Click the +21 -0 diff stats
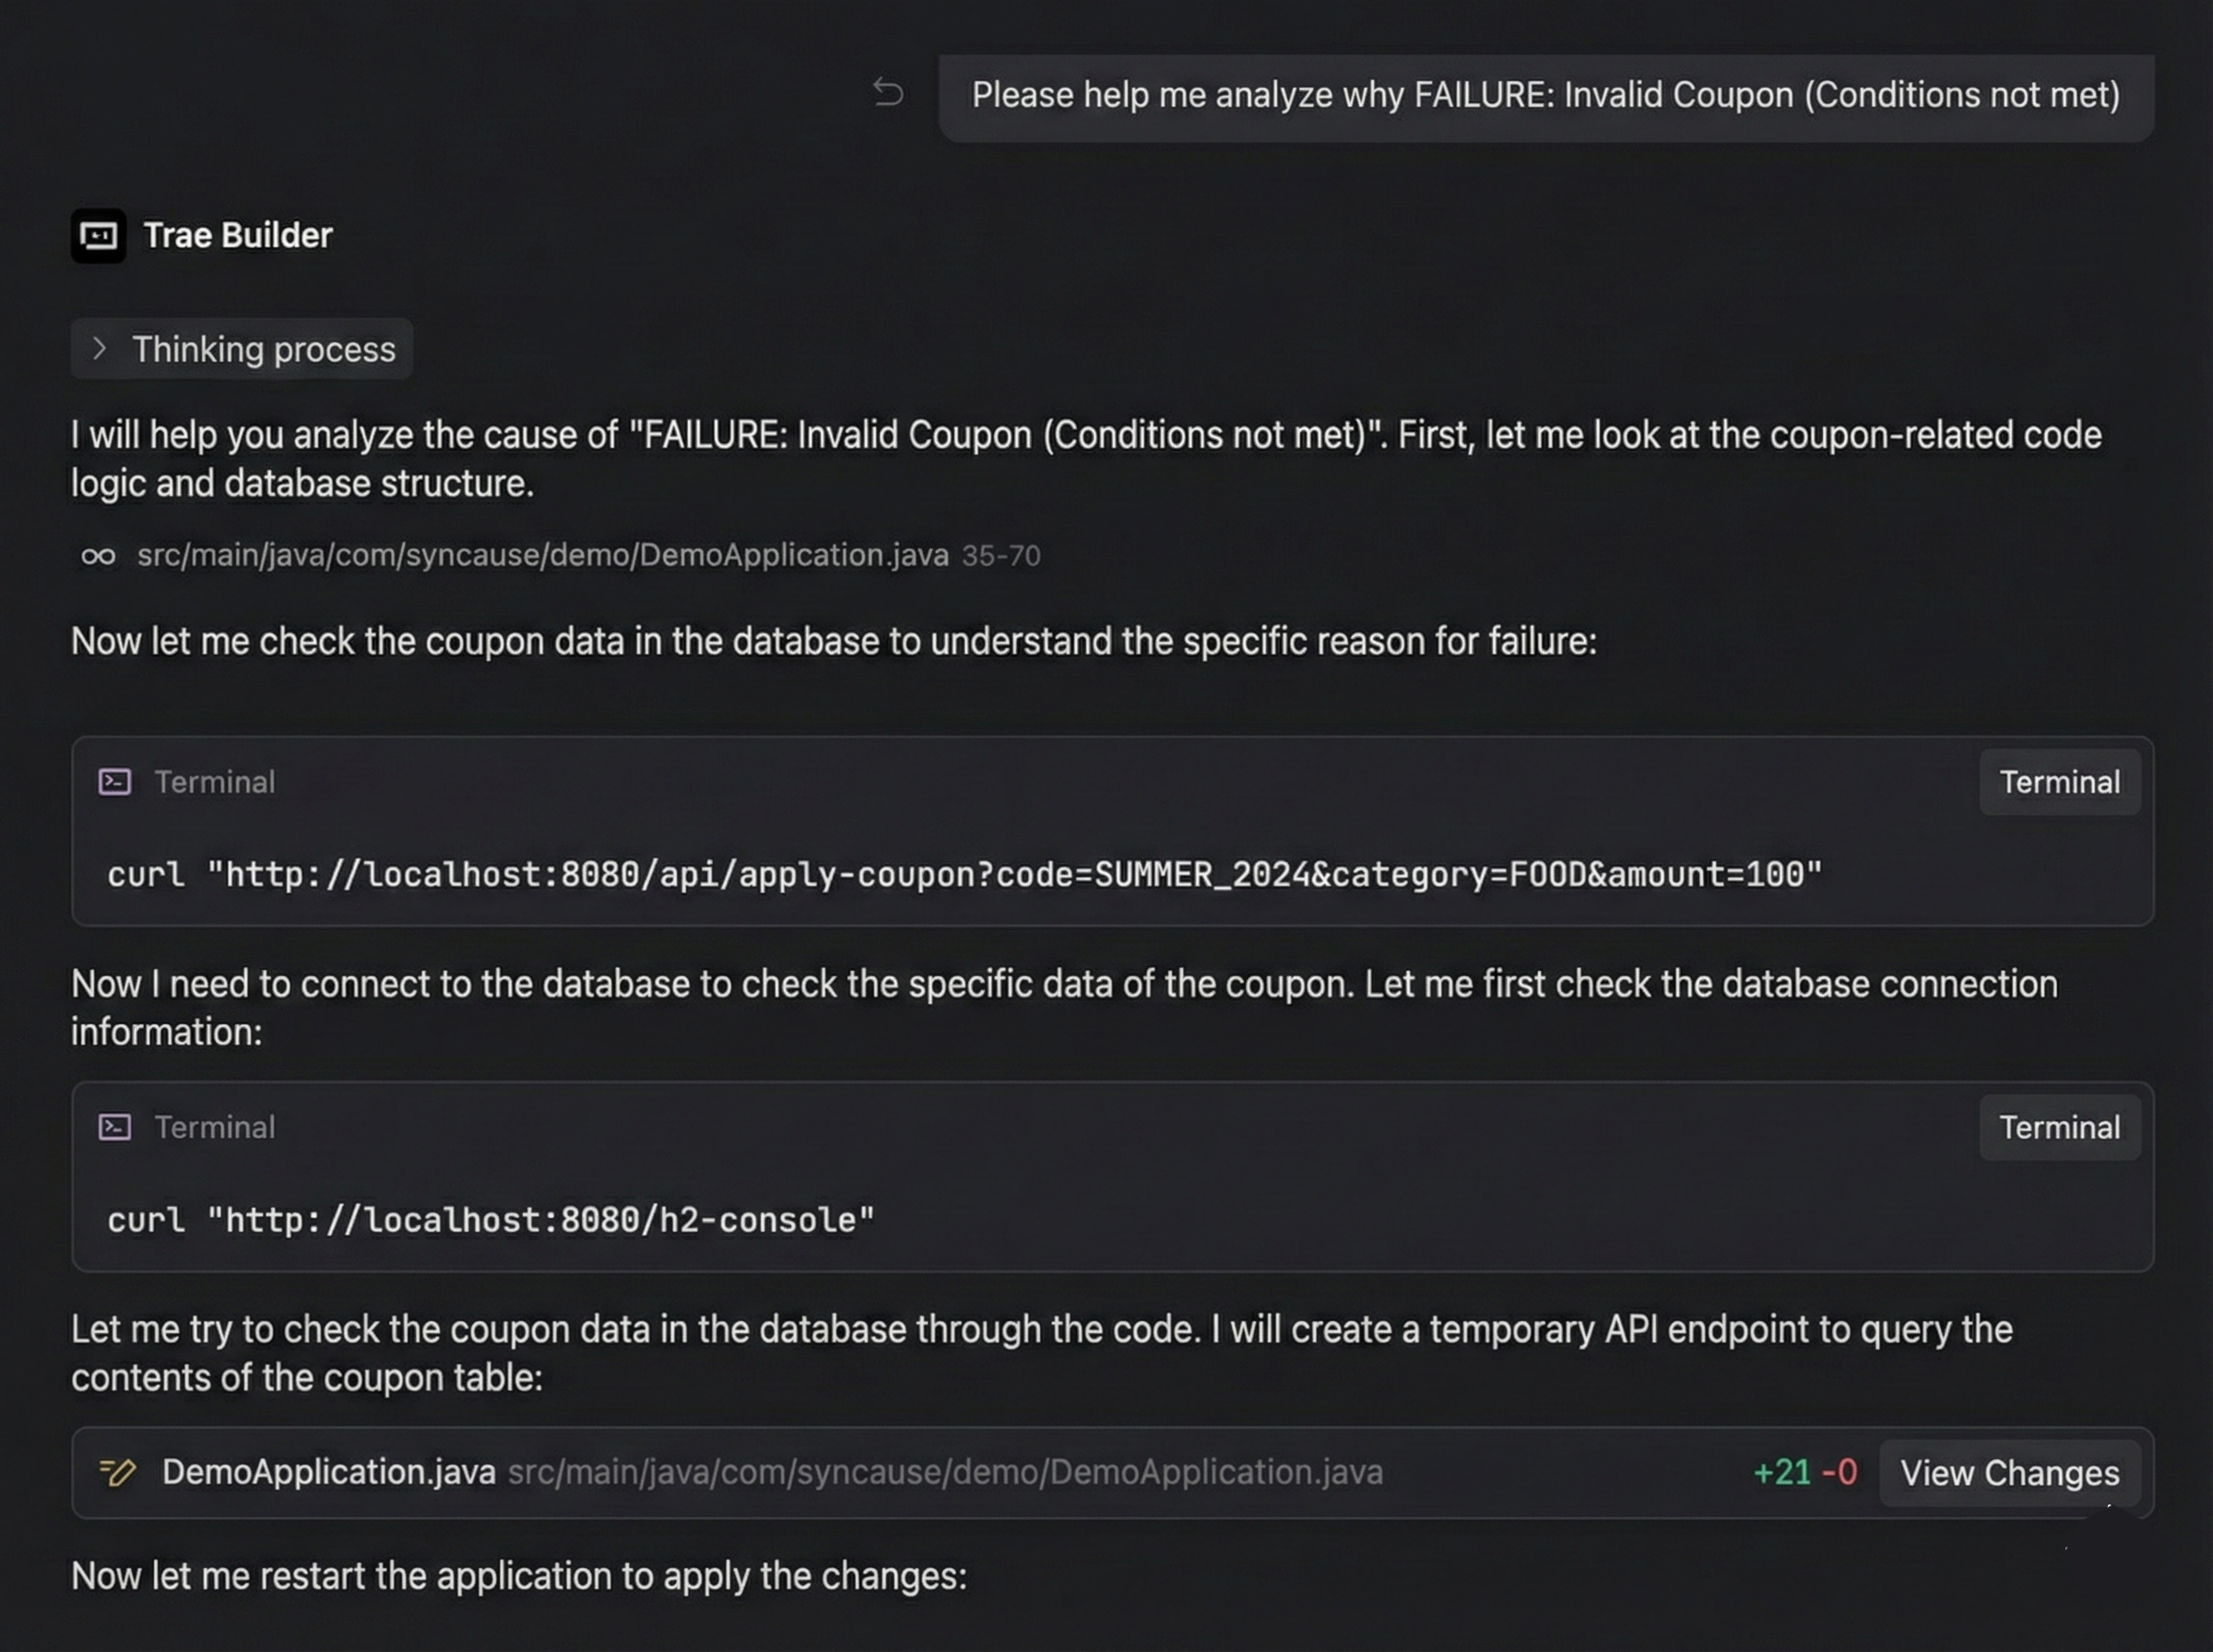2213x1652 pixels. tap(1805, 1472)
